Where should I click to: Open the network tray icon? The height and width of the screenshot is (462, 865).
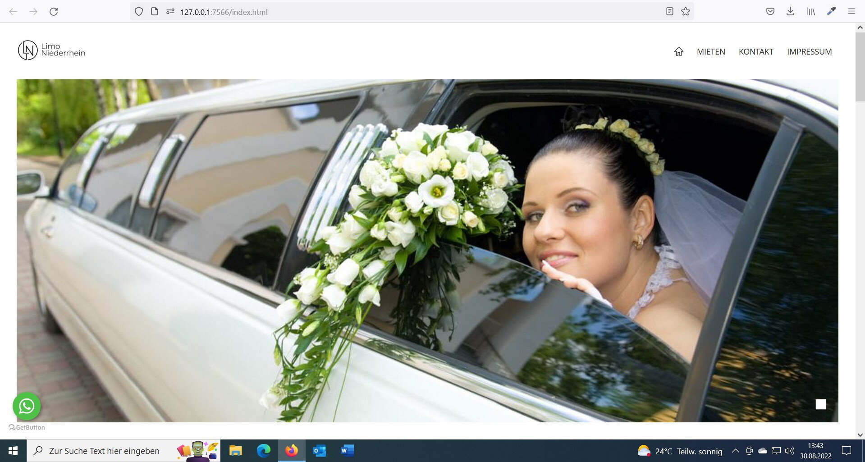pos(776,451)
